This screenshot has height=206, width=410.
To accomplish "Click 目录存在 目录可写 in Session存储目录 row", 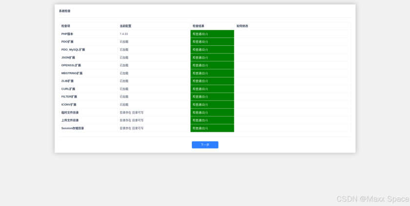I will pos(132,128).
